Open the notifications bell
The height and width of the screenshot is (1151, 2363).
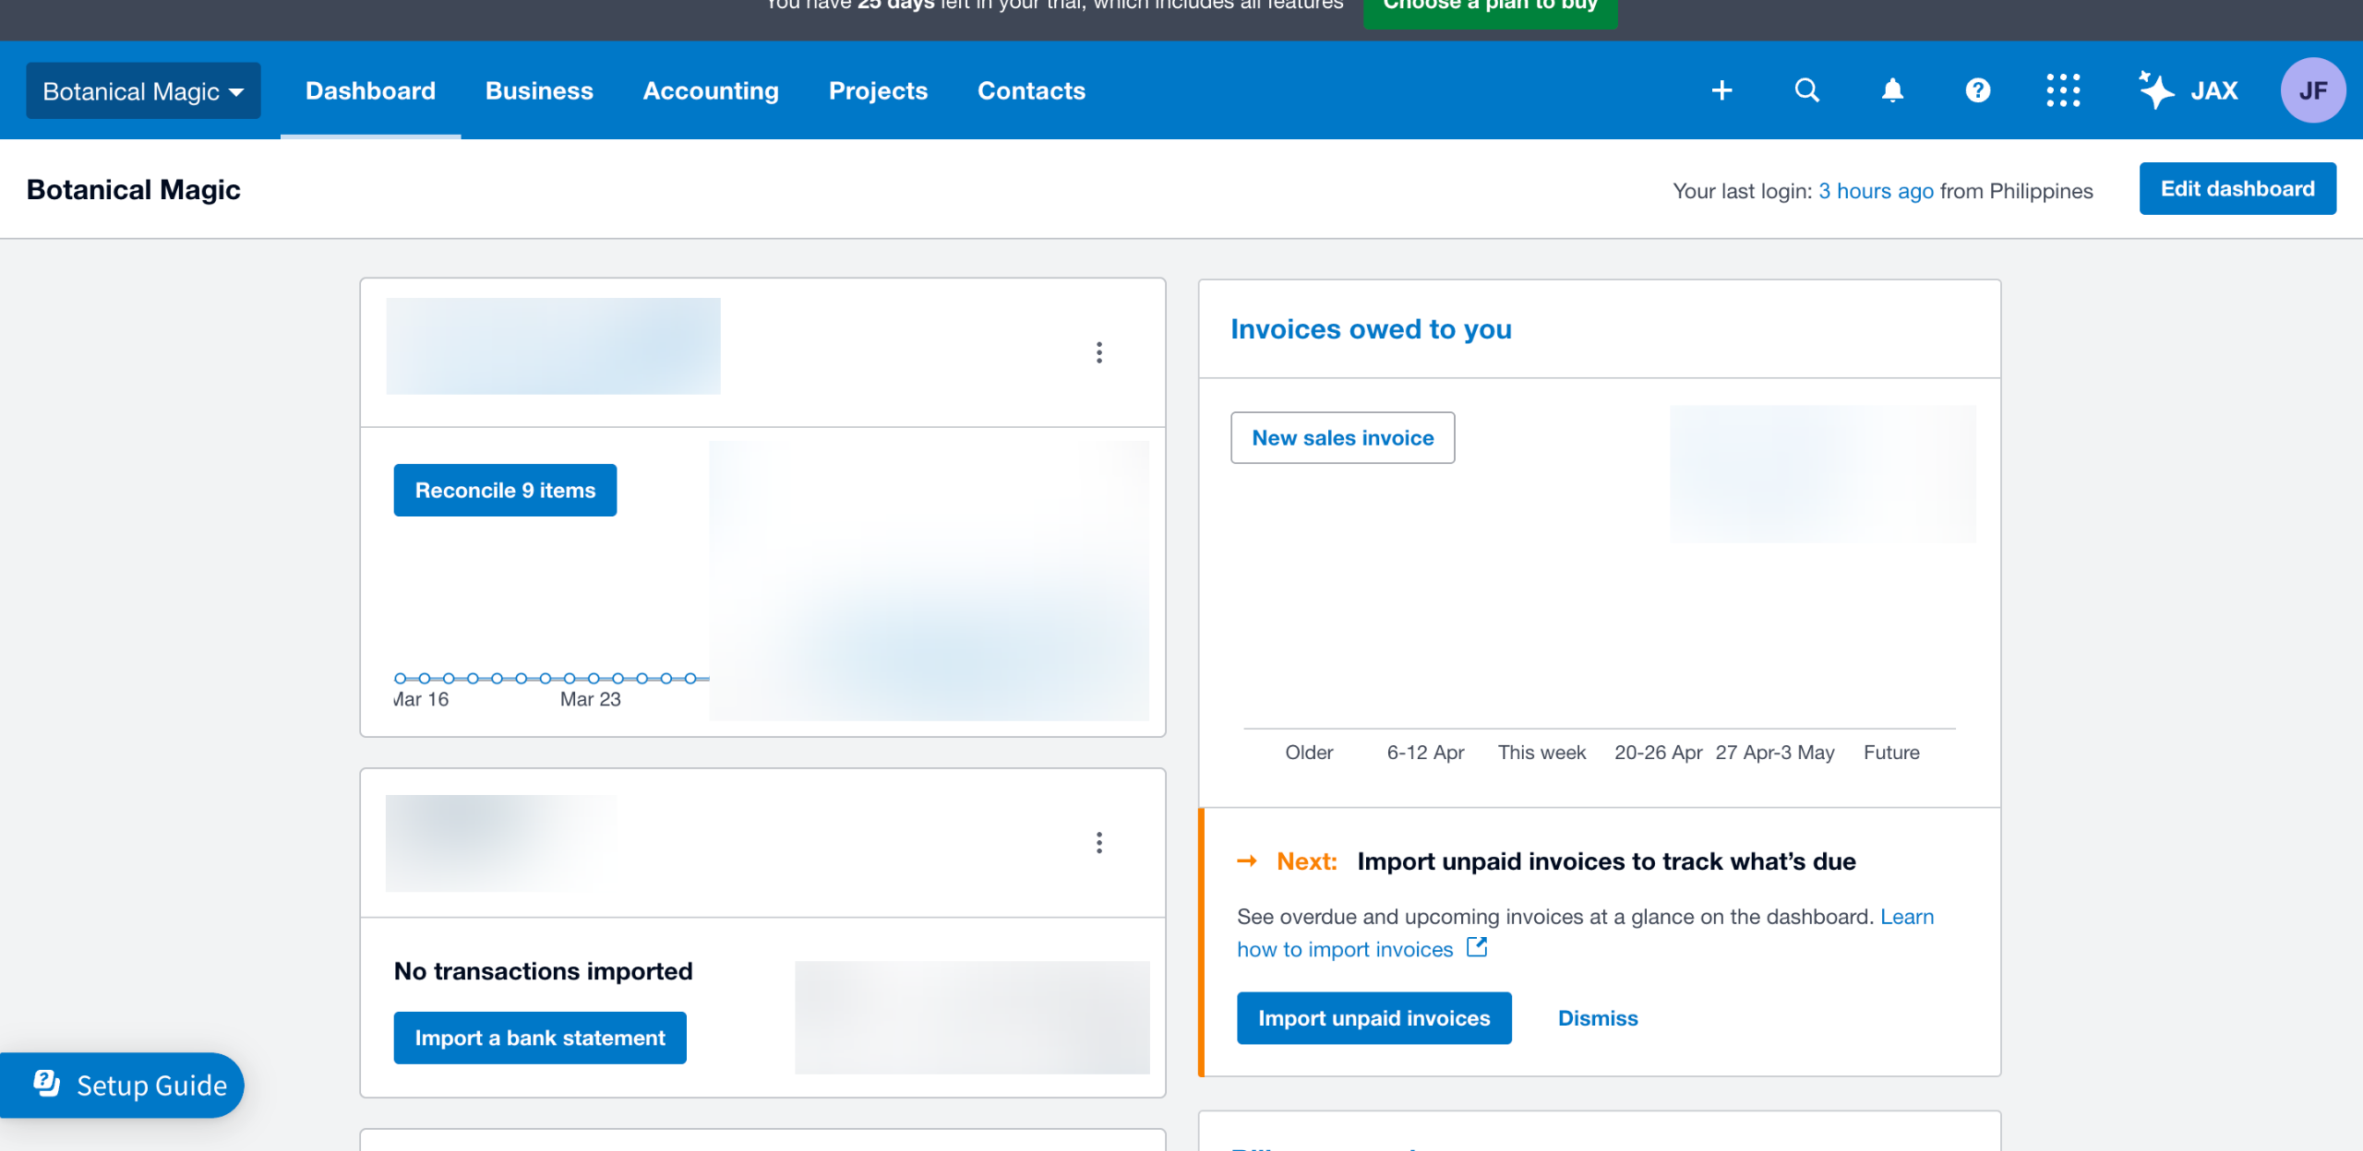1892,90
